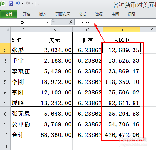Click the cell with 12,689.35

[x=121, y=48]
